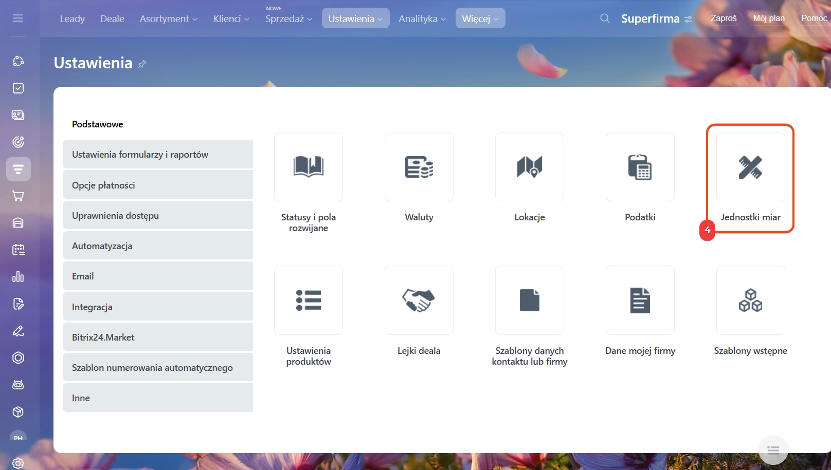Select the Uprawnienia dostępu section
The height and width of the screenshot is (470, 831).
(x=158, y=215)
